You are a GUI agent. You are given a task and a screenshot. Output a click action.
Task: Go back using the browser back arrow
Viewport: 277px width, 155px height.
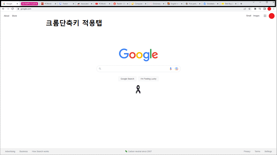[x=3, y=9]
